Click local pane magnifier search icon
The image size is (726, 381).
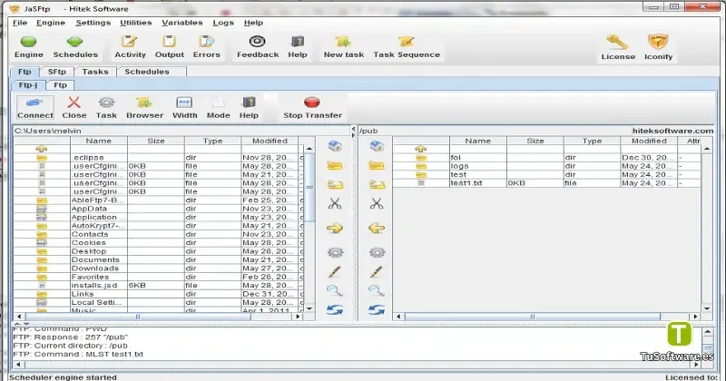(x=334, y=290)
